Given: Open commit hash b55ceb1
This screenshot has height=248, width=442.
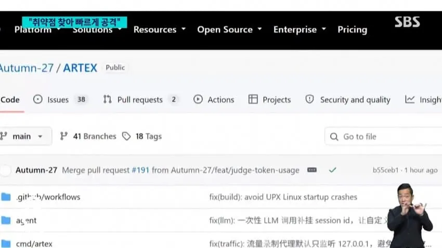Looking at the screenshot, I should pyautogui.click(x=386, y=170).
